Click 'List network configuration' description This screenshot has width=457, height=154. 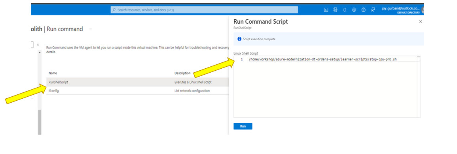tap(192, 90)
